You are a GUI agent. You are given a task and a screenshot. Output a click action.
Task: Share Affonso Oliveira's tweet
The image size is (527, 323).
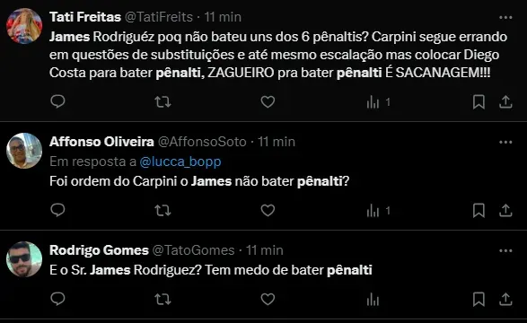click(x=505, y=211)
